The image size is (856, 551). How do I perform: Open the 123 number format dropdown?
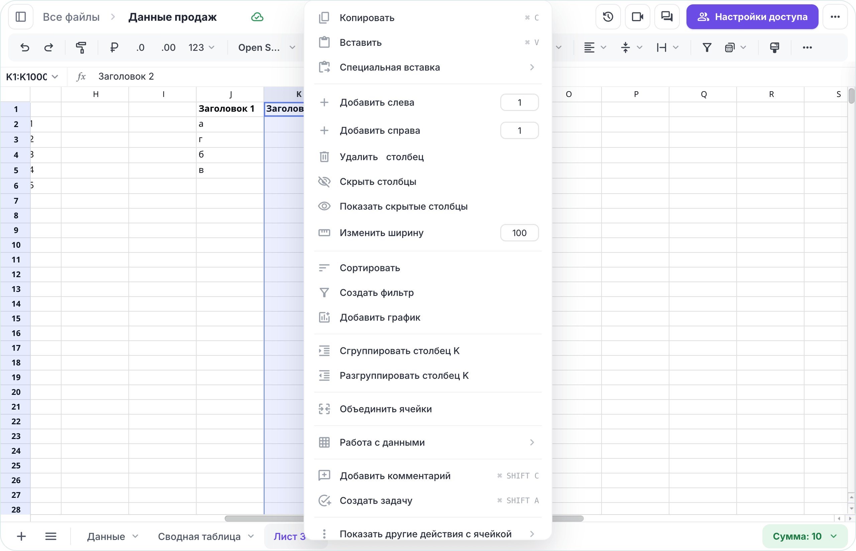click(201, 47)
